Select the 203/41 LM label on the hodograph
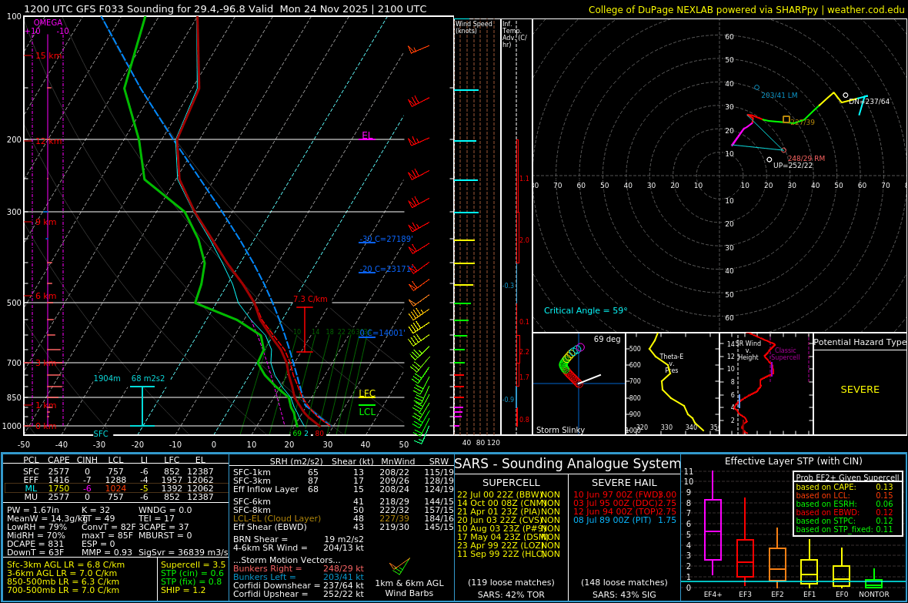Viewport: 908px width, 603px height. click(779, 95)
